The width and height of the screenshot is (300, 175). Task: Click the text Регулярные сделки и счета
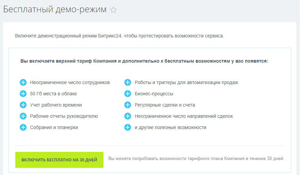pos(165,105)
